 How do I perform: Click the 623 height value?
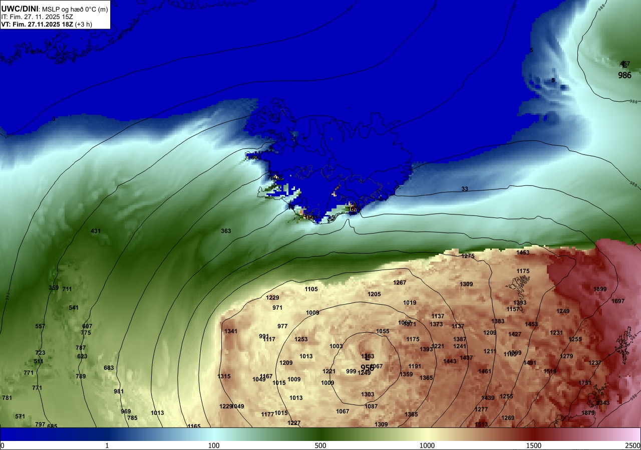82,356
